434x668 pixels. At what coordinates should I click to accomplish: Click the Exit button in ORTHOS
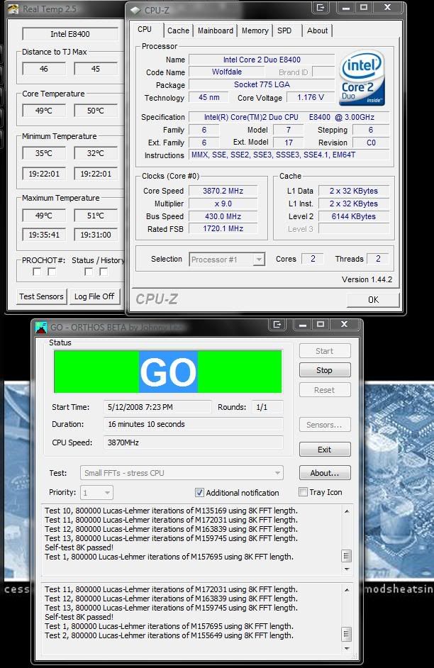point(325,450)
